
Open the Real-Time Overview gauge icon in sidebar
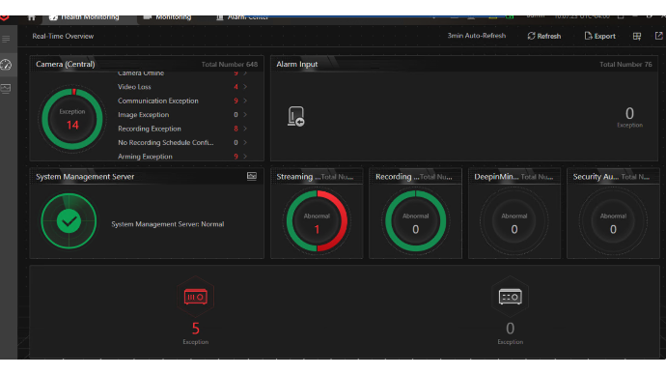coord(6,65)
